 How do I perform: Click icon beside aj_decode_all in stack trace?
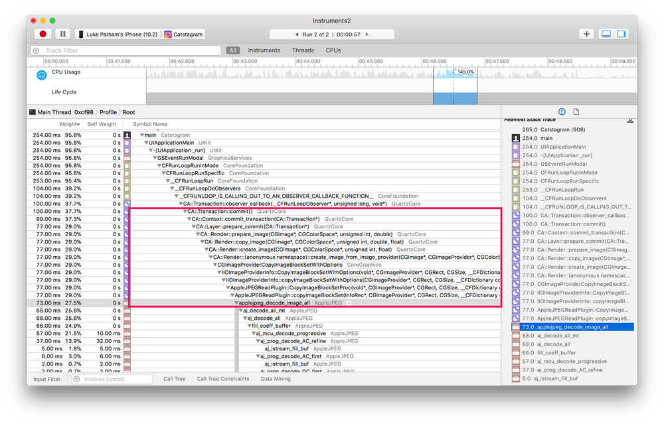coord(515,344)
